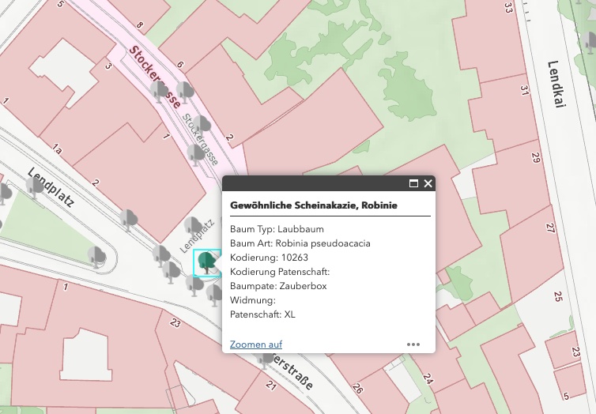Click the 'Zoomen auf' link
Screen dimensions: 596x414
(256, 344)
